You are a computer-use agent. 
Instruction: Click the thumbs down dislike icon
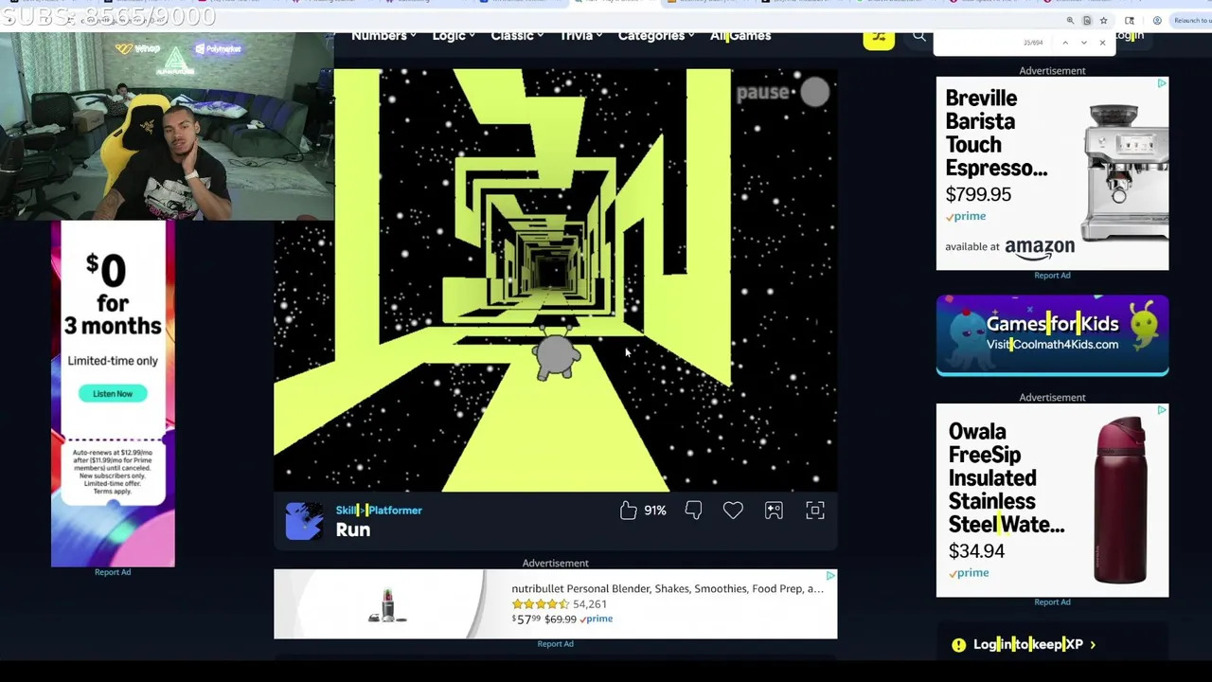[693, 511]
